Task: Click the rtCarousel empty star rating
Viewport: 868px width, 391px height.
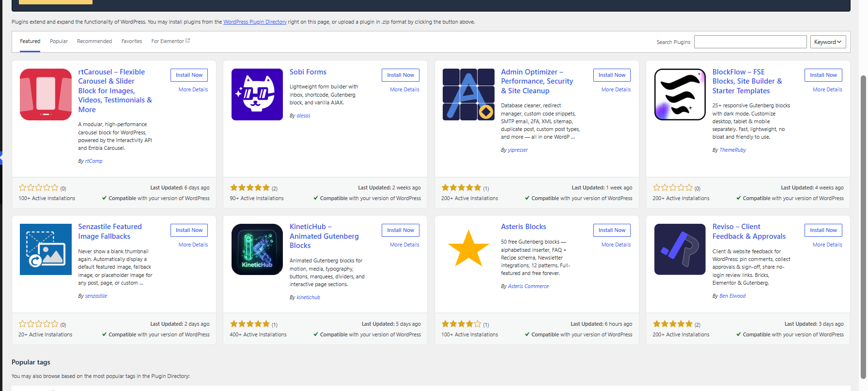Action: pyautogui.click(x=39, y=188)
